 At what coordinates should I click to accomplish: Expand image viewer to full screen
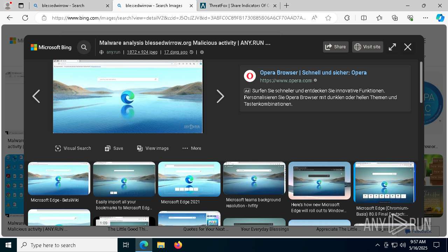click(392, 47)
